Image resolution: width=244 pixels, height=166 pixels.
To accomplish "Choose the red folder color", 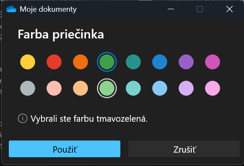I will click(x=54, y=62).
